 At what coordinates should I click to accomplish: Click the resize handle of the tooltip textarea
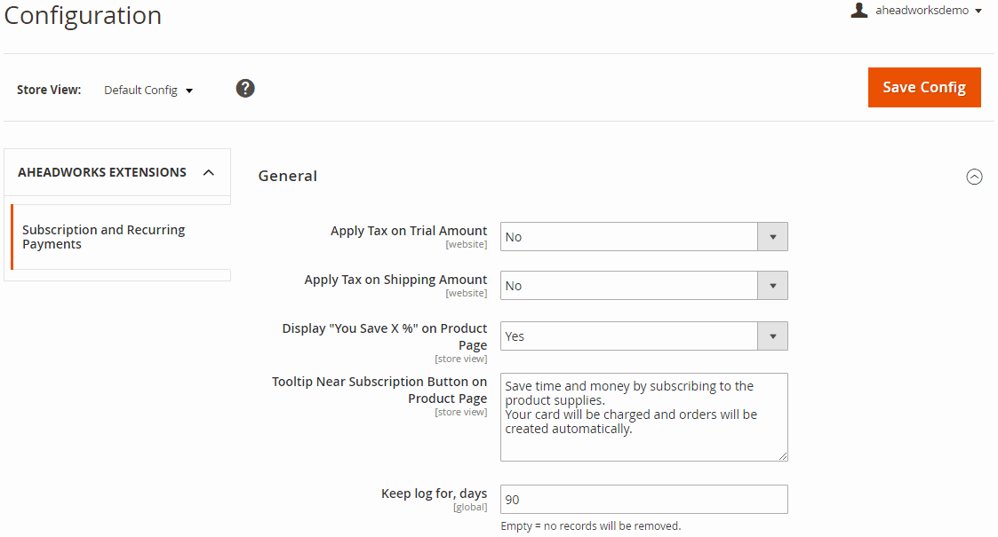pos(783,455)
